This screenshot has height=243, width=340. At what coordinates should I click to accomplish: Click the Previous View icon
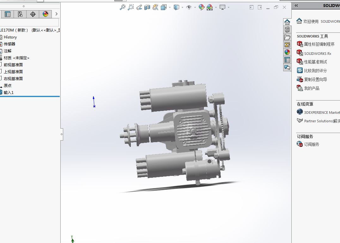coord(139,8)
